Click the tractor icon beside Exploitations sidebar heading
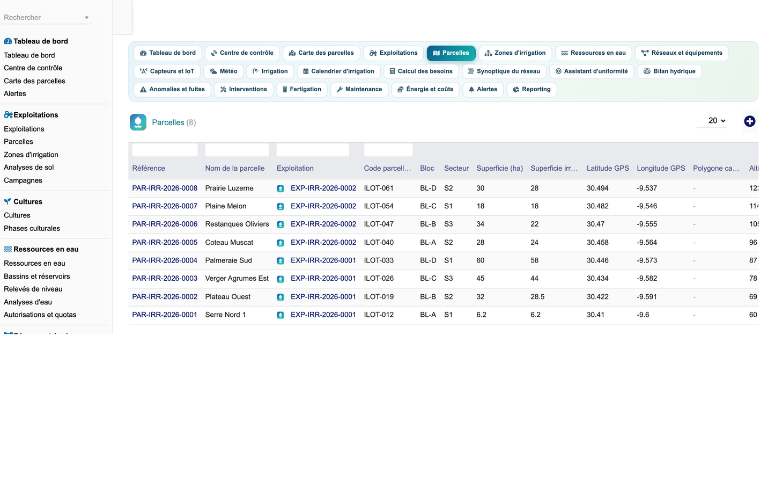This screenshot has height=480, width=775. [x=8, y=114]
